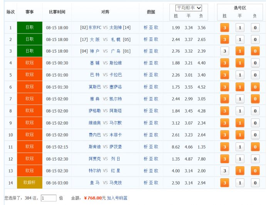Viewport: 266px width, 205px height.
Task: Open 析 analysis link for match 1
Action: pyautogui.click(x=146, y=27)
